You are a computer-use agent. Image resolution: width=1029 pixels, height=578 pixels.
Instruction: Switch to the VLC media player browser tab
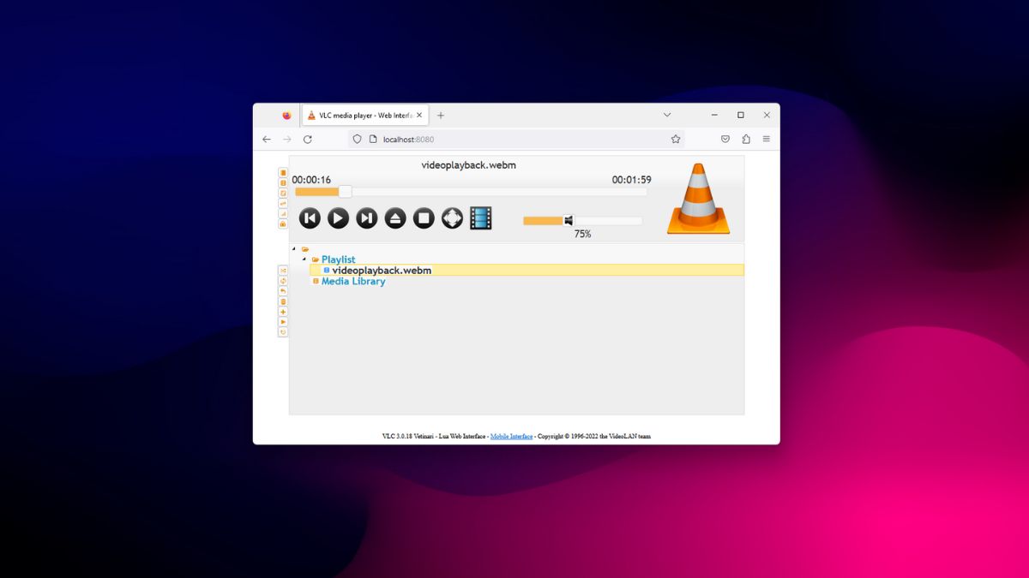[x=364, y=115]
